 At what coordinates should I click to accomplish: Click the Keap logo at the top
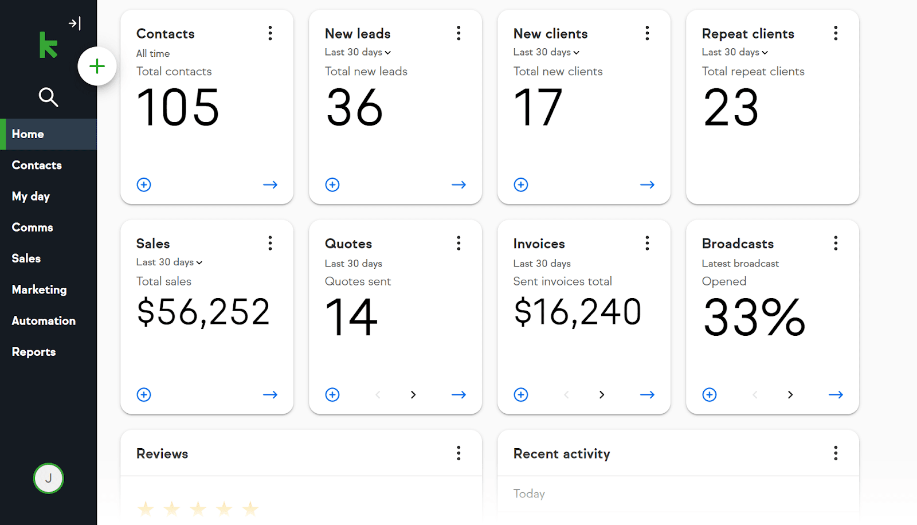pos(48,45)
